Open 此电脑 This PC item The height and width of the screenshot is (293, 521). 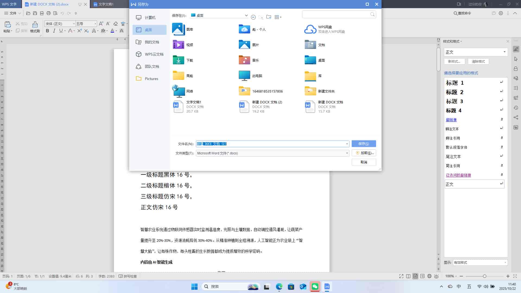pyautogui.click(x=250, y=76)
